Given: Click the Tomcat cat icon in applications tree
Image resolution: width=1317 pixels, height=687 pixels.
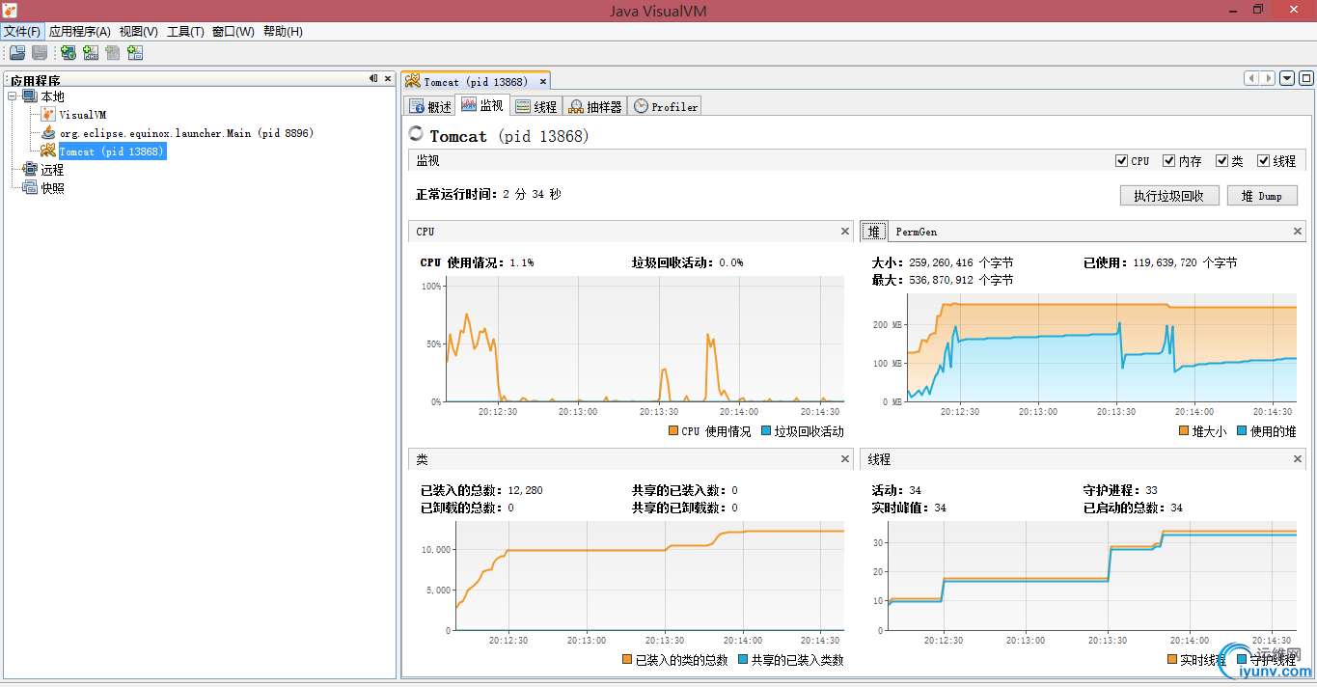Looking at the screenshot, I should pos(49,151).
